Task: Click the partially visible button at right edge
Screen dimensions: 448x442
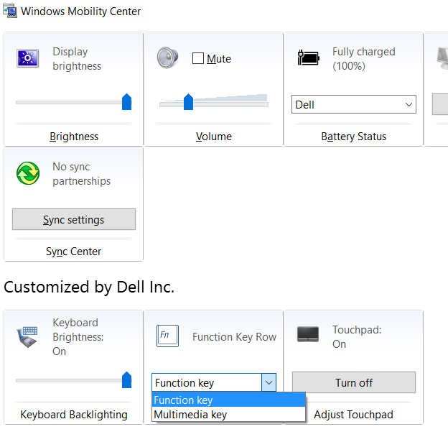Action: click(439, 104)
